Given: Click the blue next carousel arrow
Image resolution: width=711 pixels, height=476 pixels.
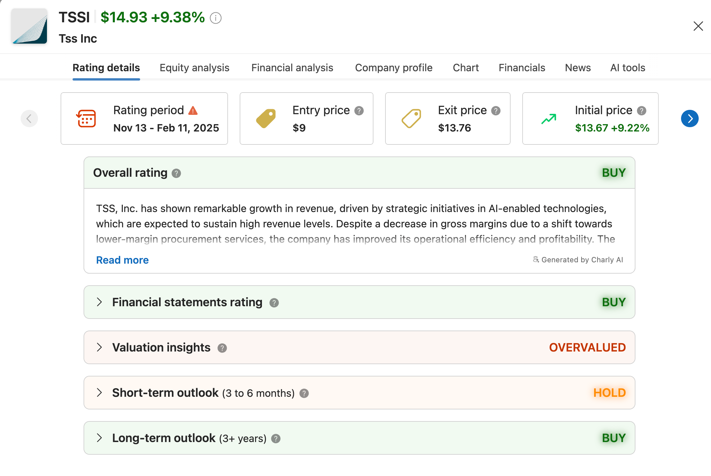Looking at the screenshot, I should pyautogui.click(x=690, y=119).
